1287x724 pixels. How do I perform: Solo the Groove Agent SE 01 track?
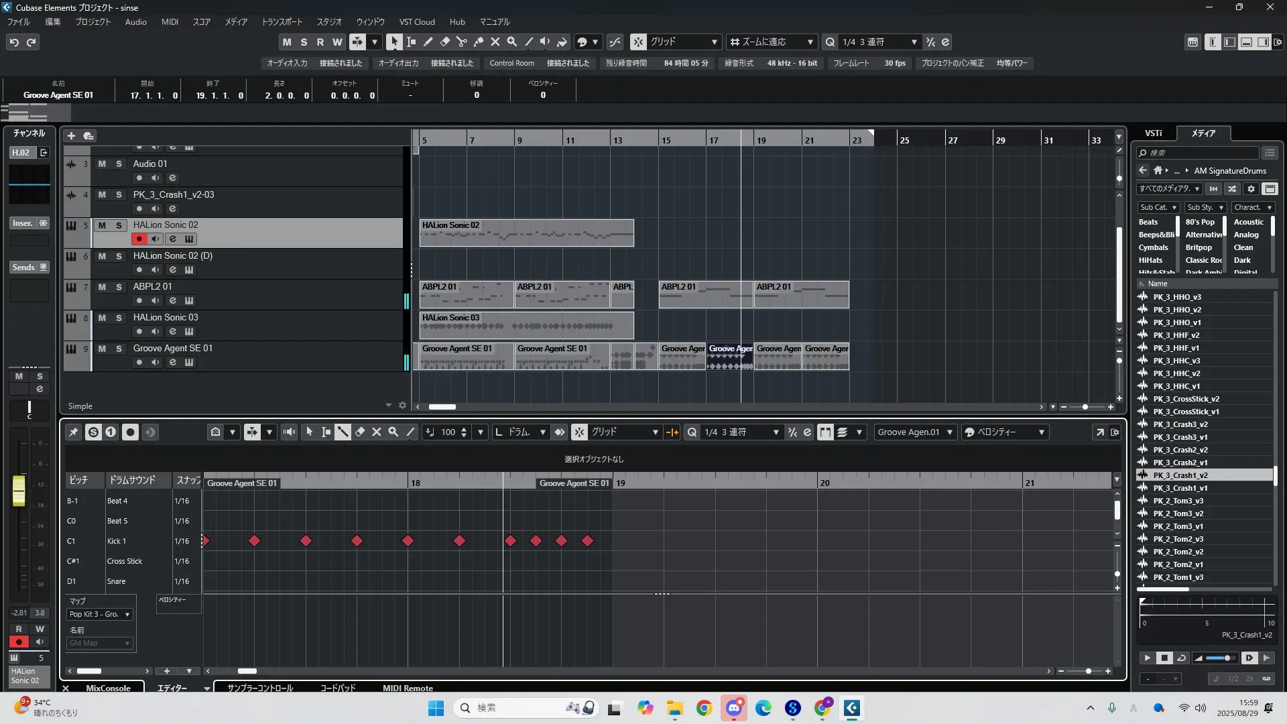click(119, 349)
